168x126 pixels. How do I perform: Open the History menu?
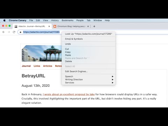point(55,20)
